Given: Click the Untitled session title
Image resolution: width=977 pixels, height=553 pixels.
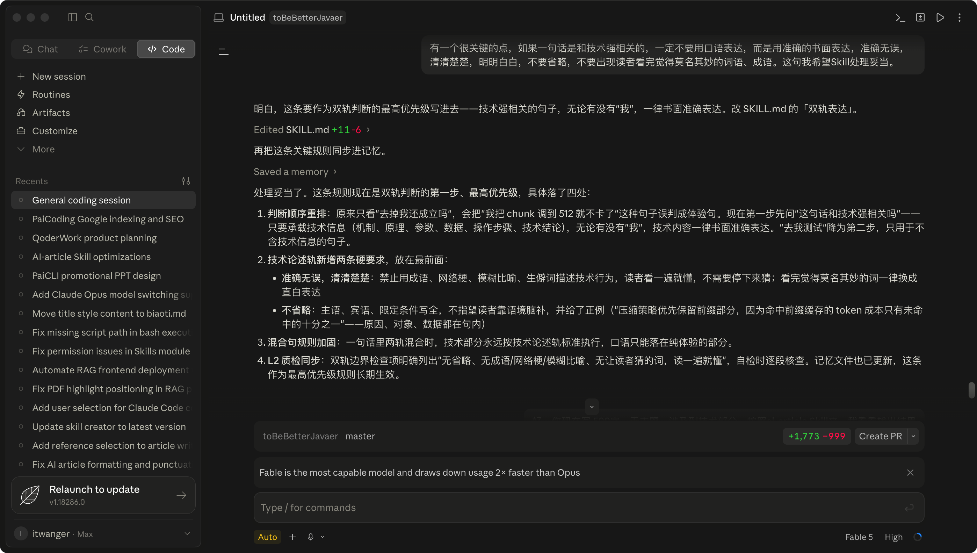Looking at the screenshot, I should [x=247, y=17].
